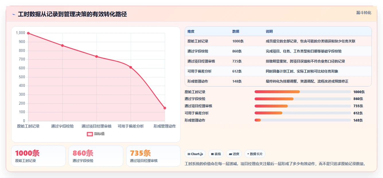The width and height of the screenshot is (383, 178).
Task: Click the x-axis label 通过字段校验
Action: click(62, 126)
